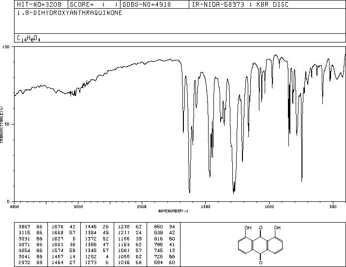Click the 1273 peak table entry
346x267 pixels.
(x=97, y=263)
